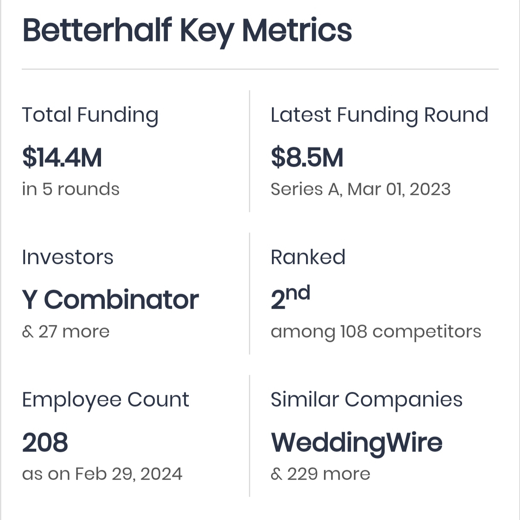The height and width of the screenshot is (520, 520).
Task: Open the WeddingWire company link
Action: pyautogui.click(x=356, y=442)
